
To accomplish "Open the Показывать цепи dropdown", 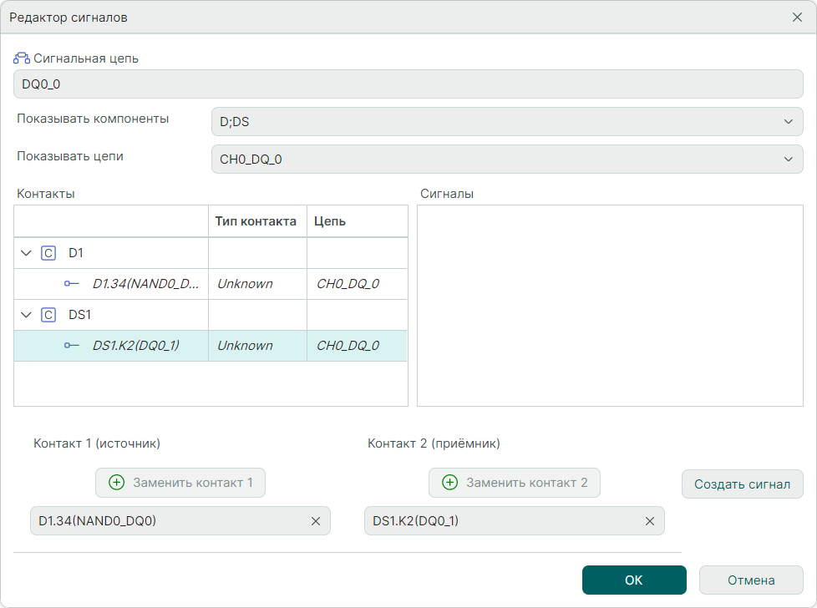I will click(507, 160).
